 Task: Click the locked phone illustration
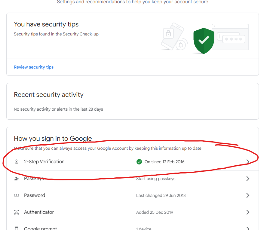tap(174, 37)
